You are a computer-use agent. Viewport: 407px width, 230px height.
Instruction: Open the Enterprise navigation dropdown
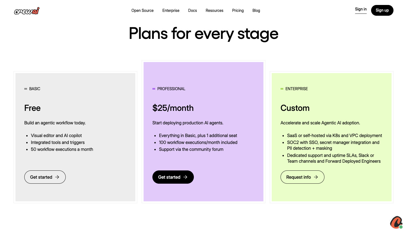point(171,10)
